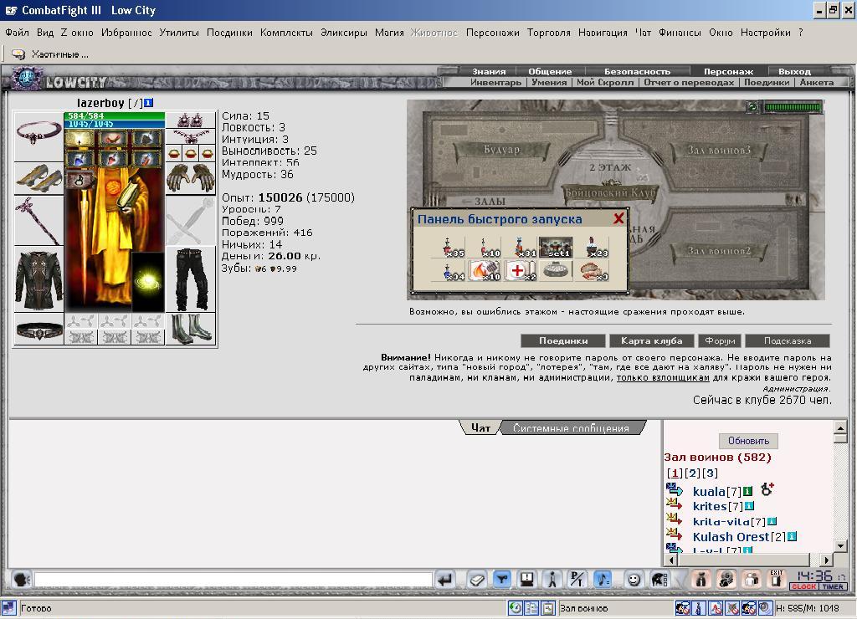Click the EXIT door icon
Screen dimensions: 857x619
point(776,579)
